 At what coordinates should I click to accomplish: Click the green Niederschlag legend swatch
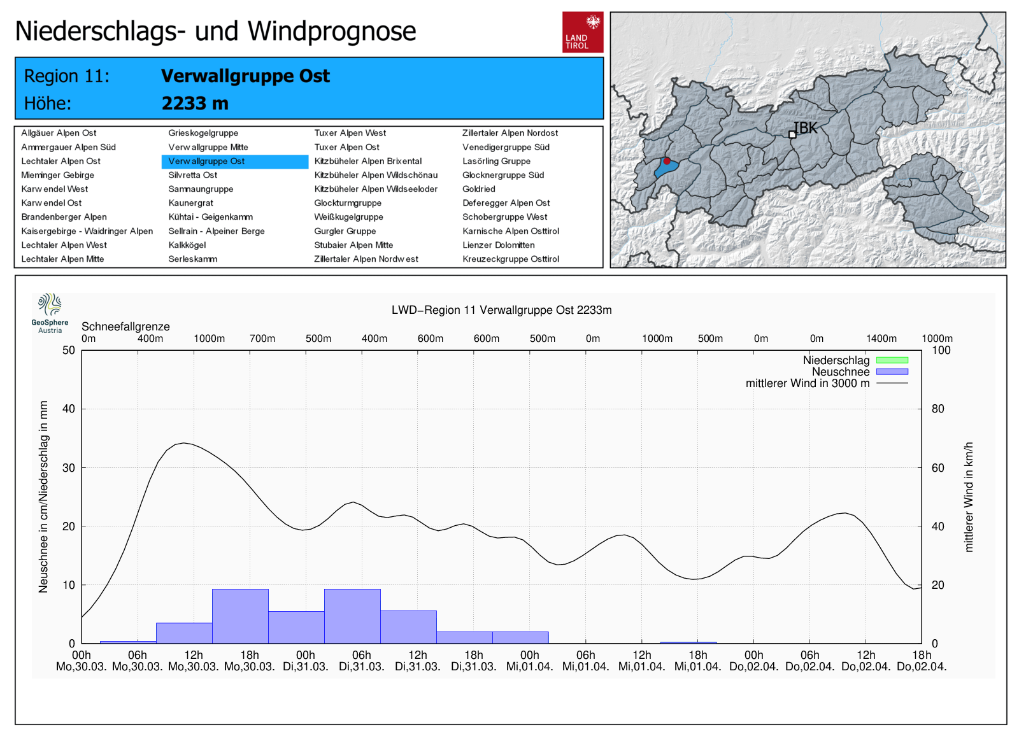892,360
